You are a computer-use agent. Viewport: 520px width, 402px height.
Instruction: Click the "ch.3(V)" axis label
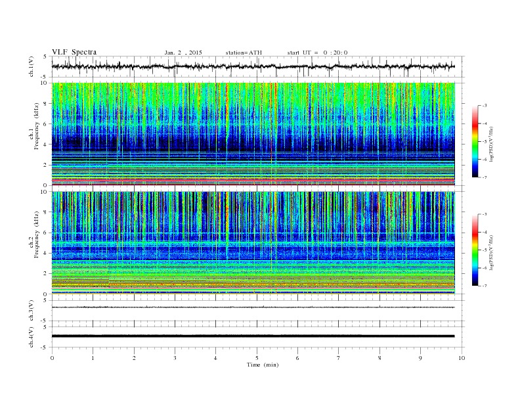point(32,311)
